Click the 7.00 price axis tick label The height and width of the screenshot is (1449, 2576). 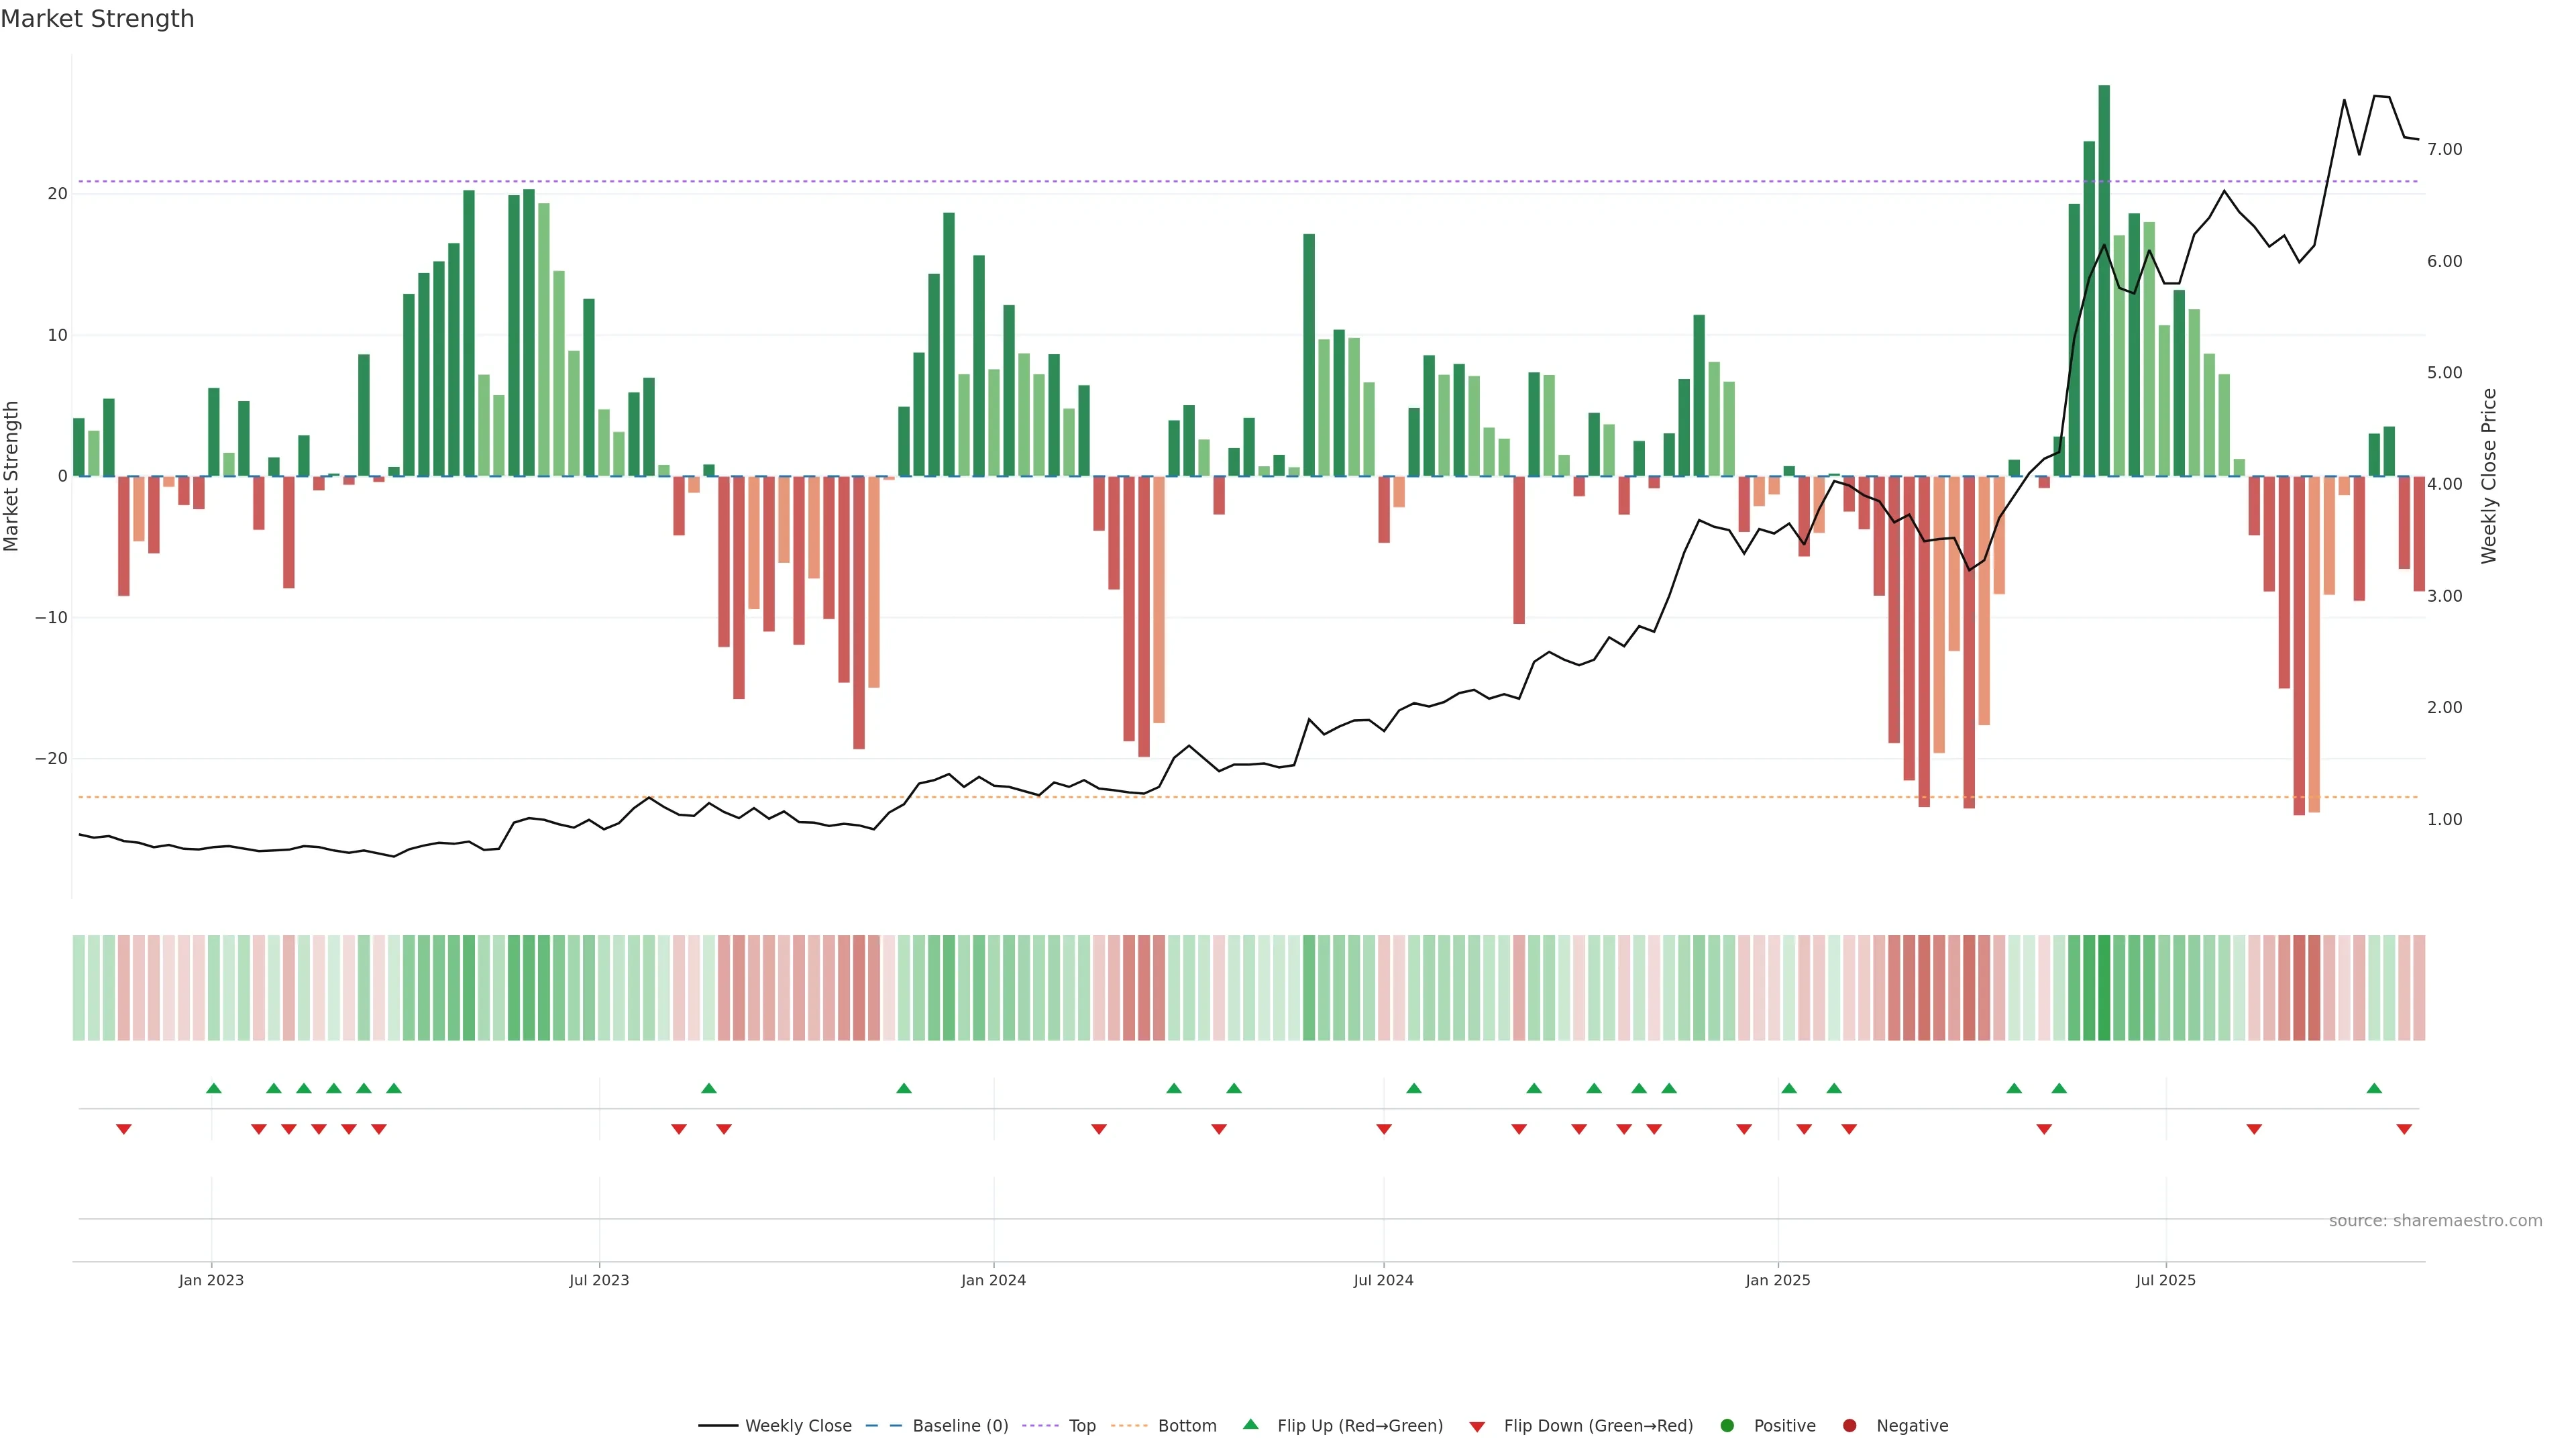(x=2444, y=149)
